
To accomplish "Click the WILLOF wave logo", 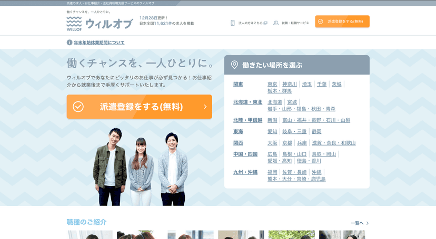I will tap(74, 24).
